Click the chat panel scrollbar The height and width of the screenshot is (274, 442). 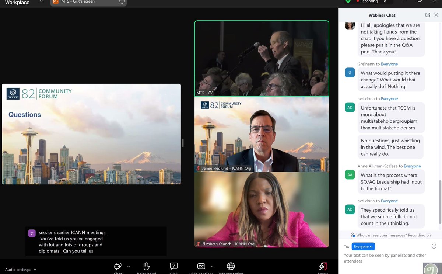coord(440,201)
